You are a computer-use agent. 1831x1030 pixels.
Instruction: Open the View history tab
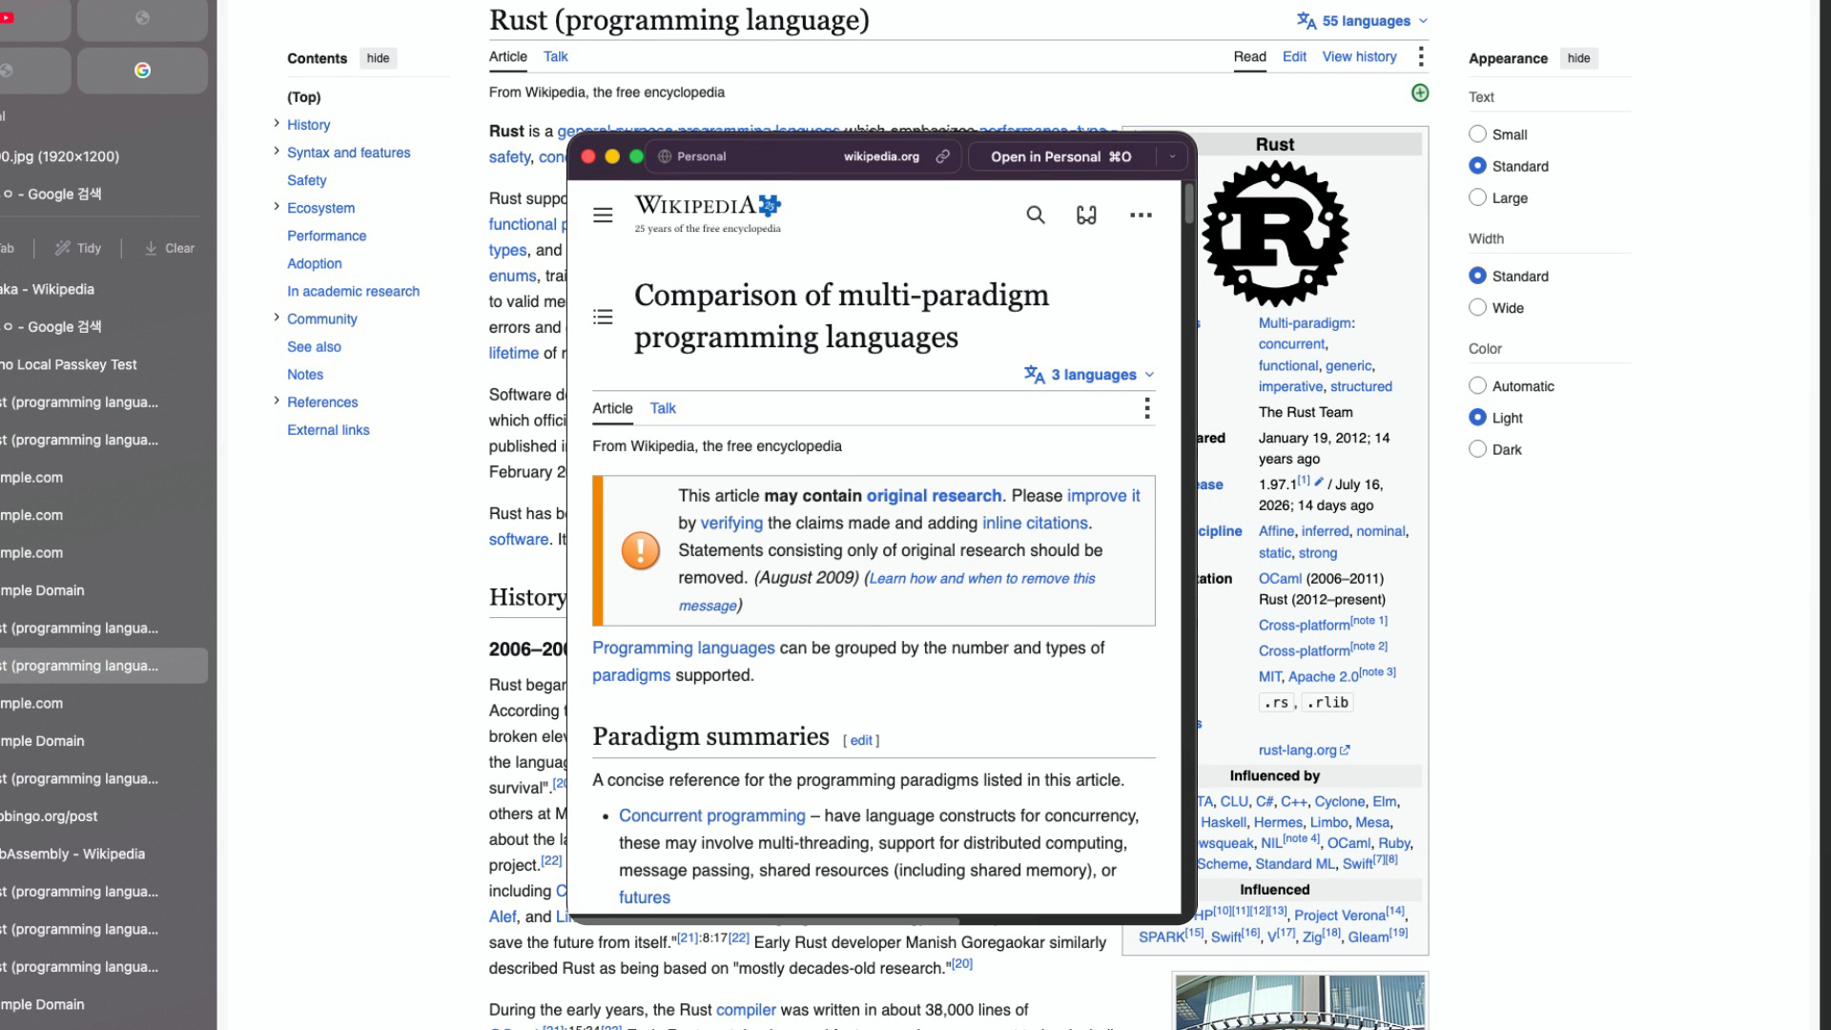click(x=1359, y=57)
